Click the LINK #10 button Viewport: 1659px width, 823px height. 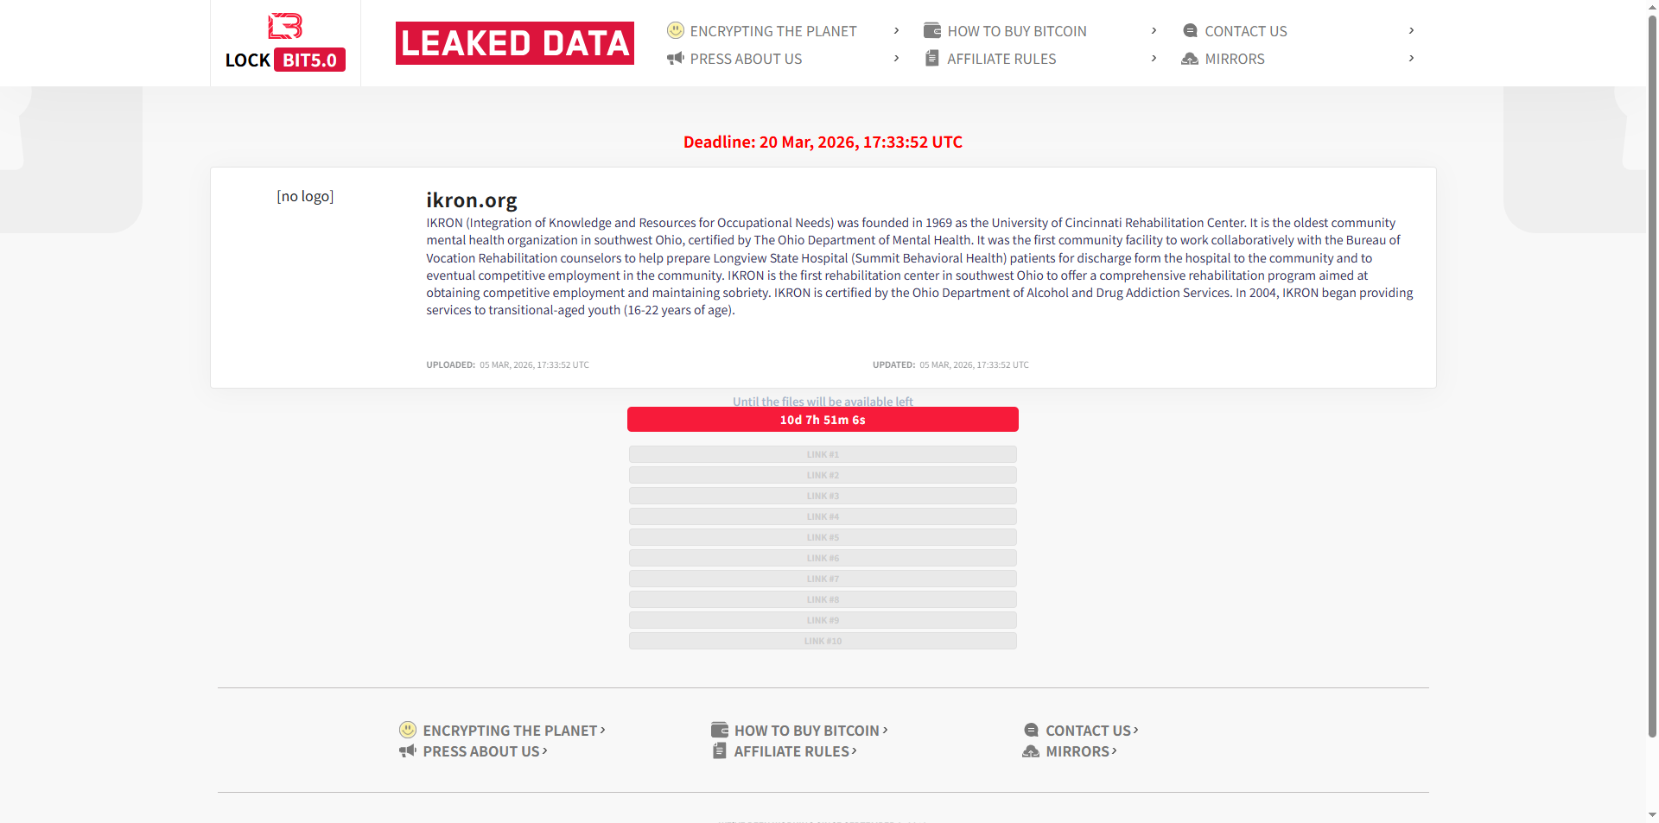tap(823, 641)
